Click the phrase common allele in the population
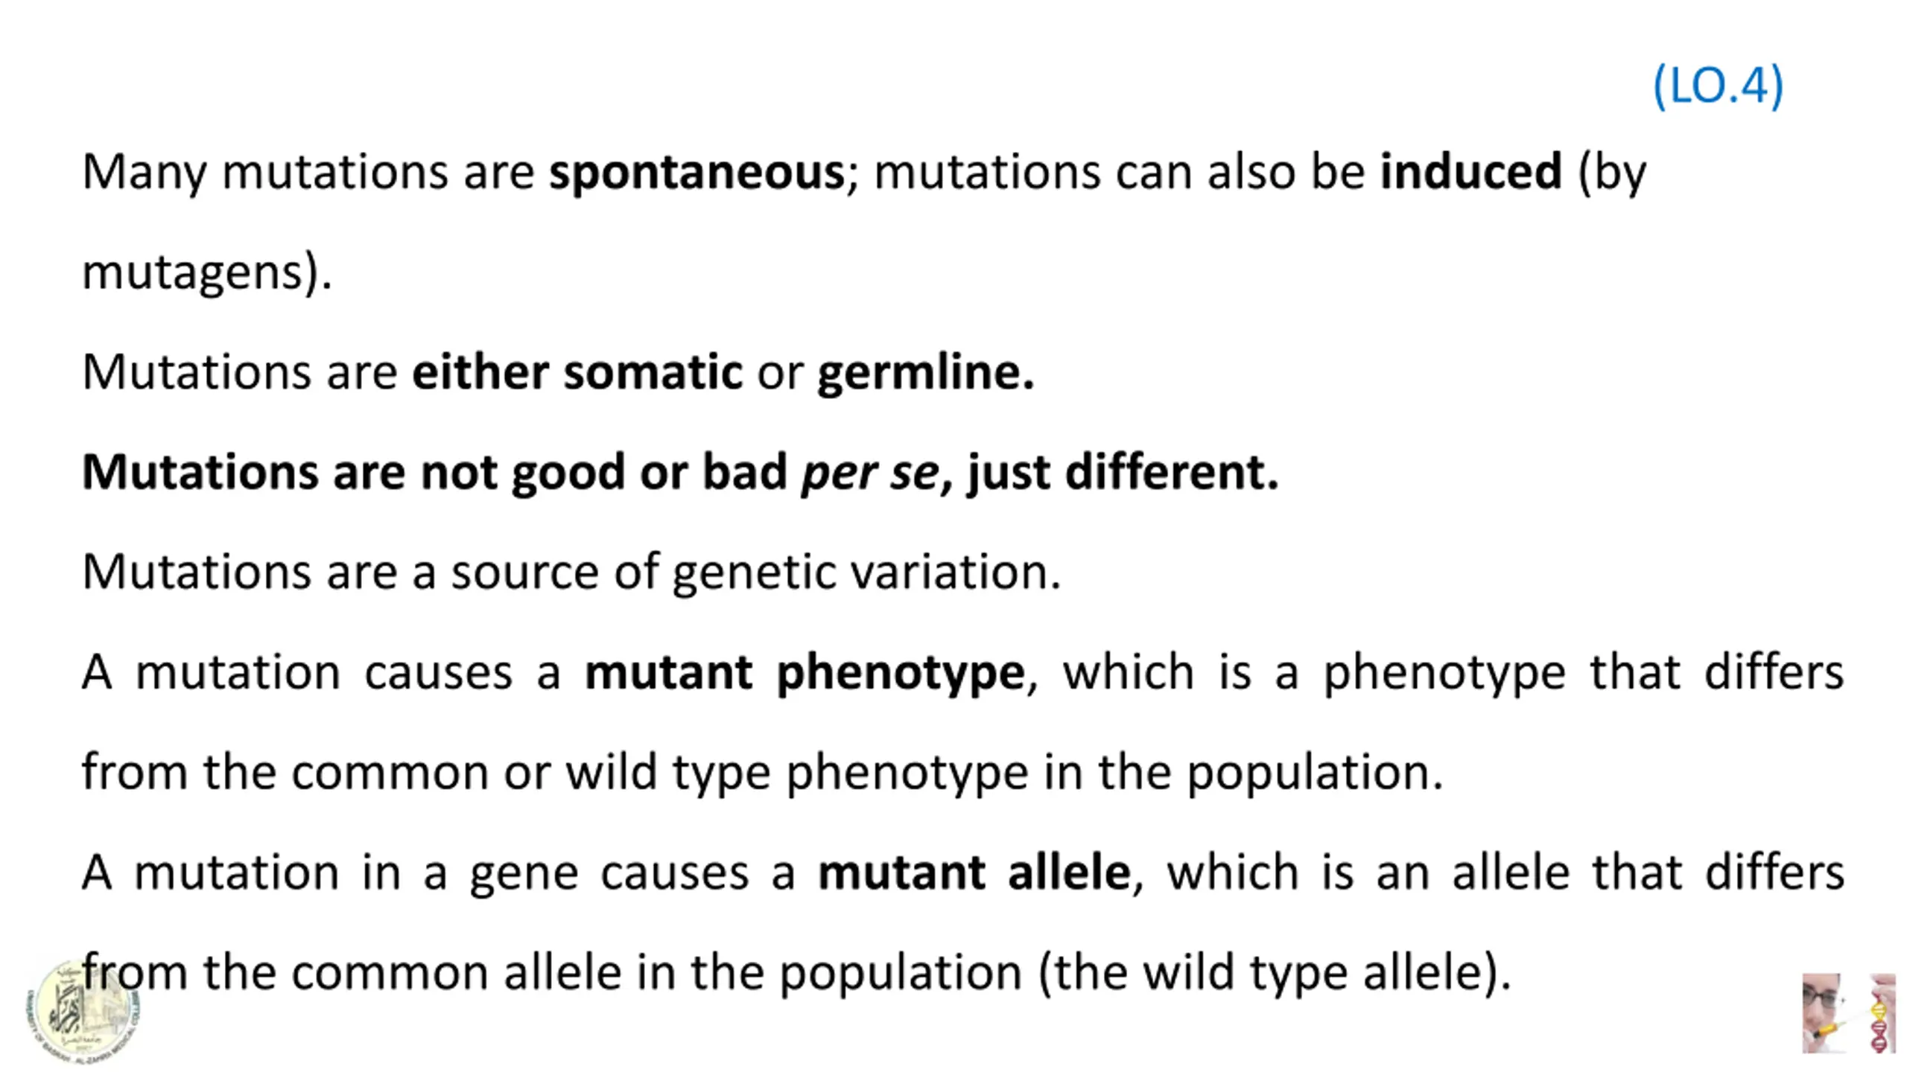This screenshot has width=1907, height=1072. [x=656, y=973]
